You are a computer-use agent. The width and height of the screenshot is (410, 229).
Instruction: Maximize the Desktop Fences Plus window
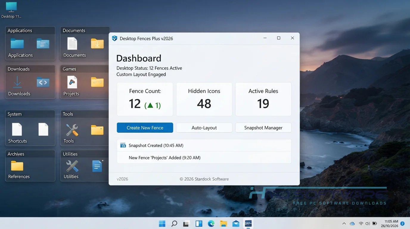tap(279, 38)
